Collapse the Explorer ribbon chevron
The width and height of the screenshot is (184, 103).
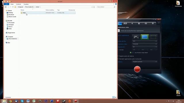coord(114,4)
